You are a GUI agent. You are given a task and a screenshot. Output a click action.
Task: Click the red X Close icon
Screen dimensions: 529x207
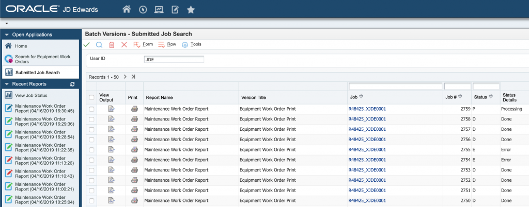click(124, 45)
